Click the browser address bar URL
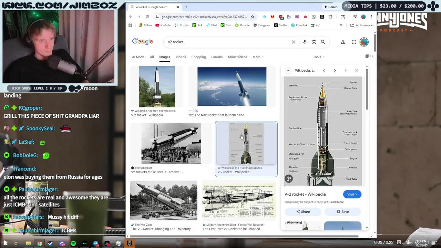The width and height of the screenshot is (441, 248). coord(204,17)
